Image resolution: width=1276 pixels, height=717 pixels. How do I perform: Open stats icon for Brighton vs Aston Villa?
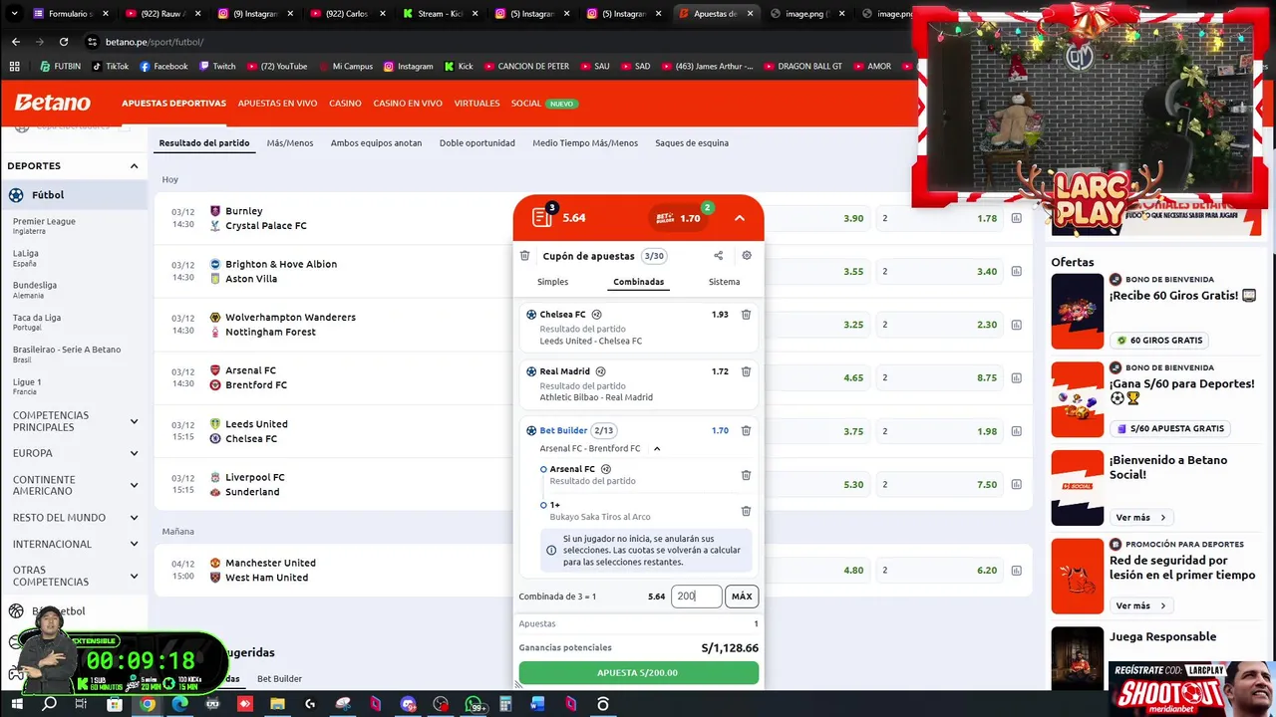[1016, 271]
